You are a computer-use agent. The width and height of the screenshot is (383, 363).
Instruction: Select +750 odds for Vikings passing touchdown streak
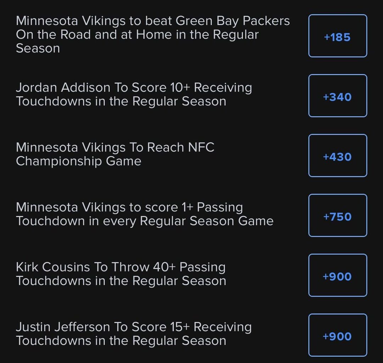(x=337, y=215)
